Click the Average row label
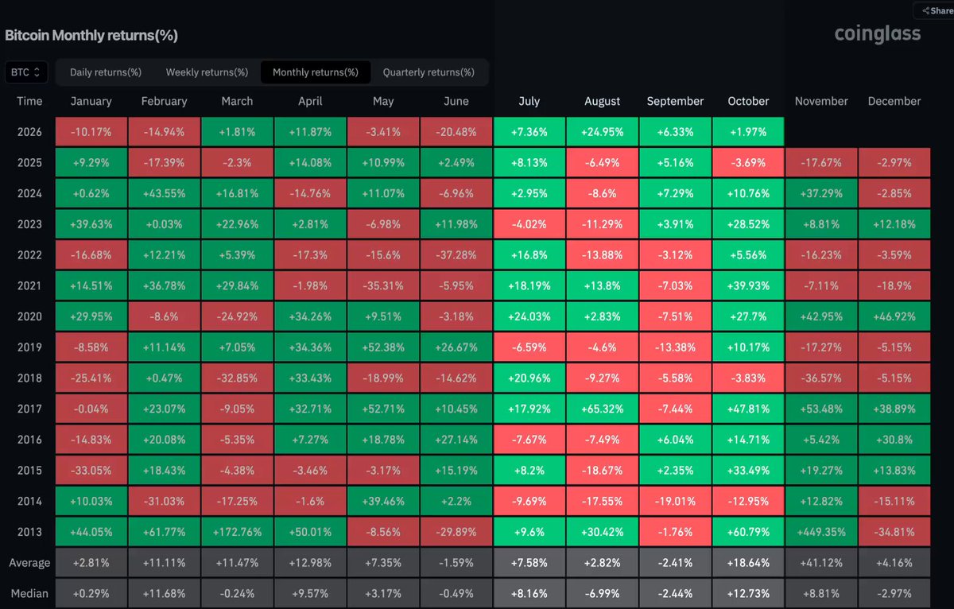 (29, 563)
